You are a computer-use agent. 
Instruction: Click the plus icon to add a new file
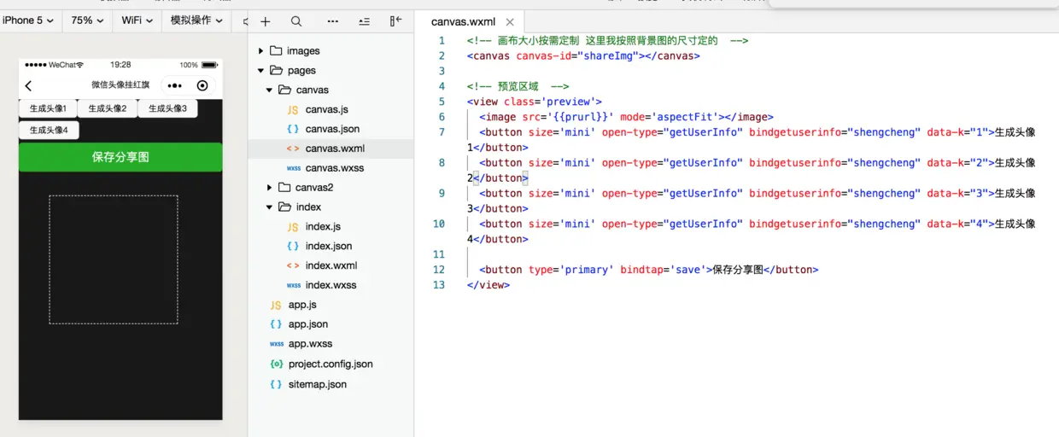(x=266, y=21)
